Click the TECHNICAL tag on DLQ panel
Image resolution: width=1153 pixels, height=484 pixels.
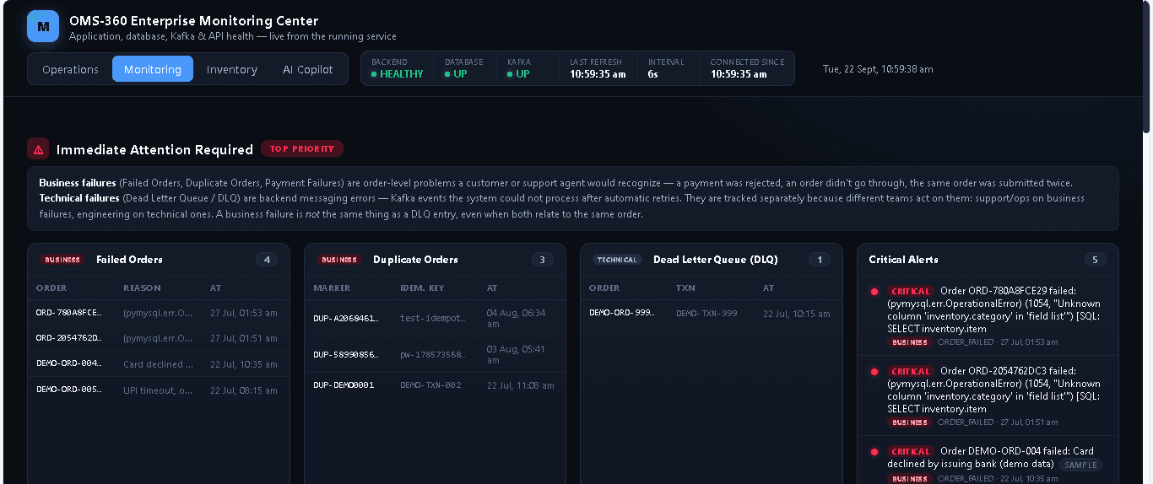(617, 260)
